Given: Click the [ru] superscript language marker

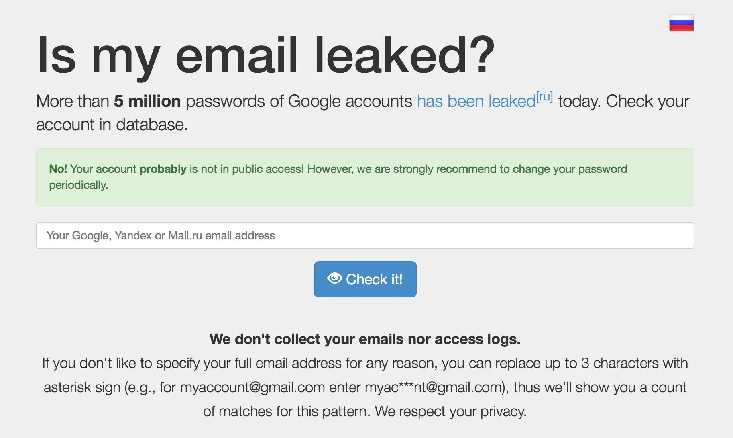Looking at the screenshot, I should pyautogui.click(x=545, y=96).
